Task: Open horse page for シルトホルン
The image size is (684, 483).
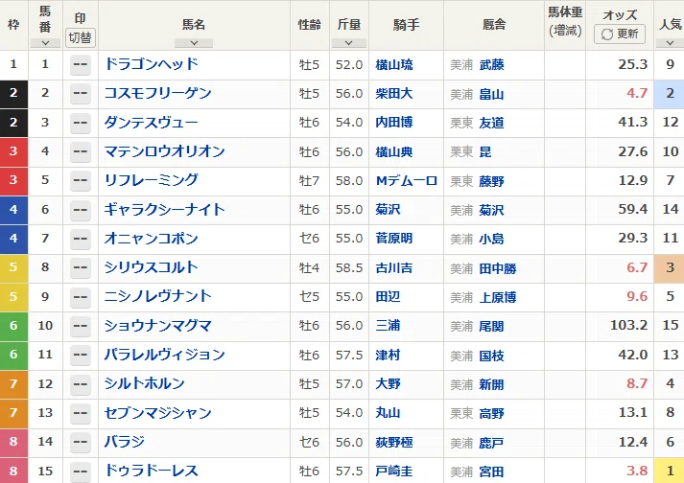Action: (x=145, y=383)
